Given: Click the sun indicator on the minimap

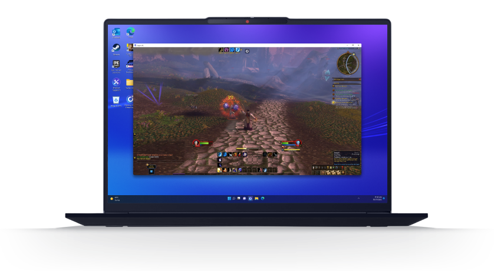Looking at the screenshot, I should (354, 55).
